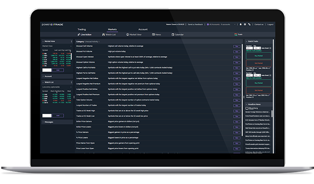Viewport: 314px width, 184px height.
Task: Click the Watch List binoculars icon
Action: point(103,34)
